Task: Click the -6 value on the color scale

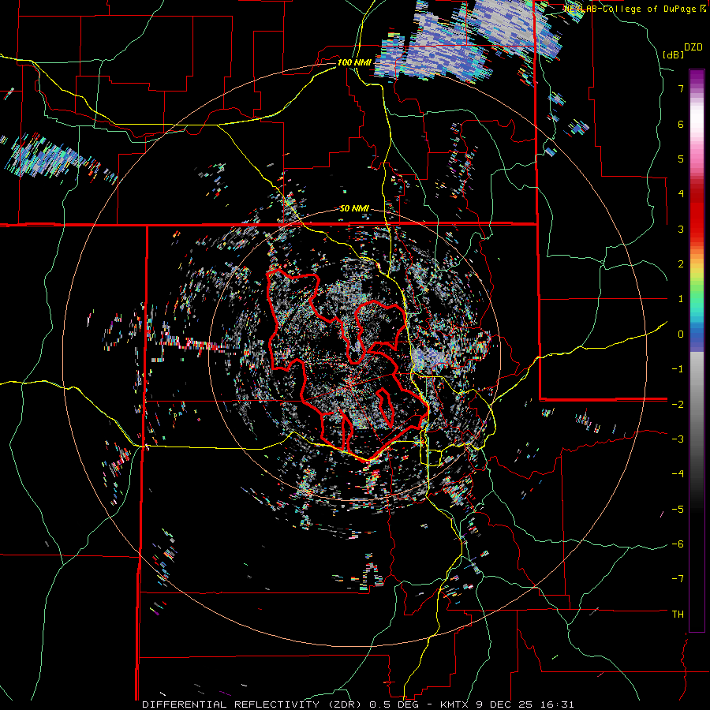Action: pyautogui.click(x=678, y=544)
